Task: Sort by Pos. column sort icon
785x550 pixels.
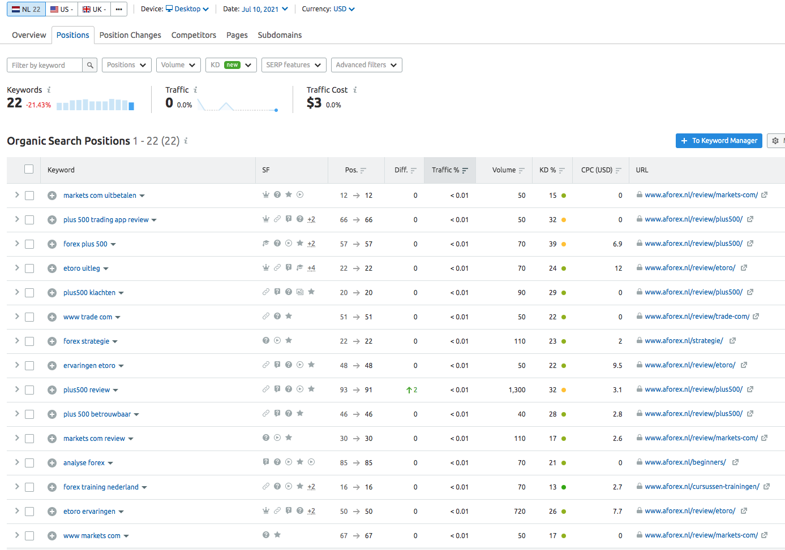Action: point(363,170)
